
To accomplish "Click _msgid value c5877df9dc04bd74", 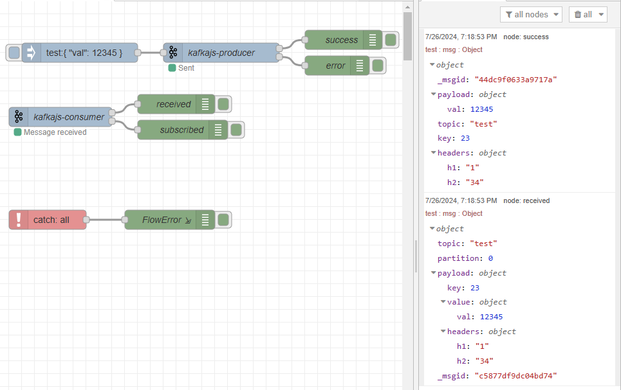I will click(x=515, y=376).
